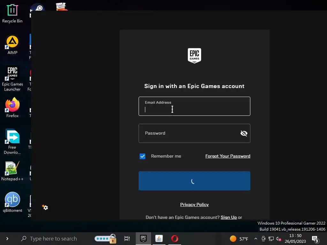Show hidden system tray icons
The height and width of the screenshot is (245, 327).
(x=256, y=239)
